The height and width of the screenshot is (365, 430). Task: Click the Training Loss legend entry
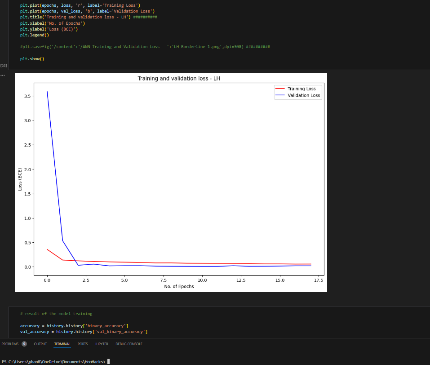[296, 89]
